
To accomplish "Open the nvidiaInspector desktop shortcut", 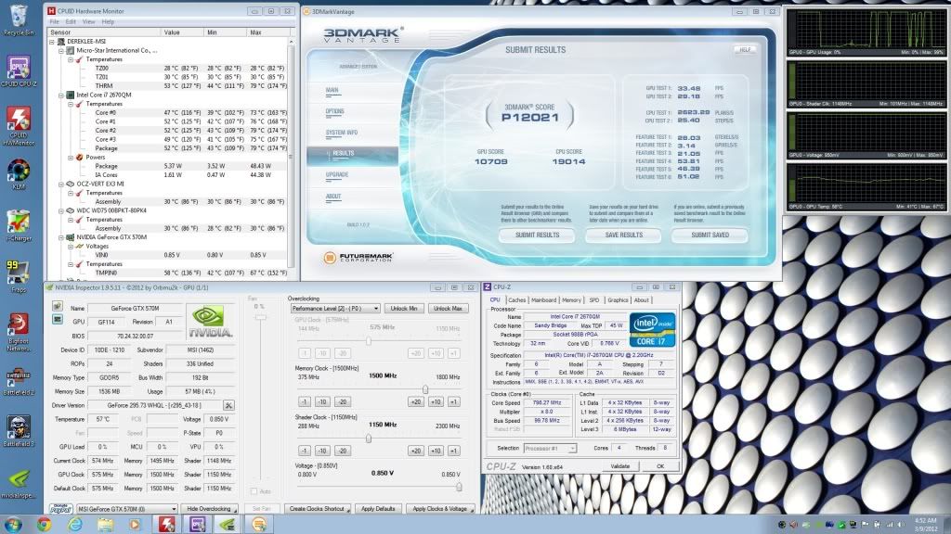I will click(19, 484).
